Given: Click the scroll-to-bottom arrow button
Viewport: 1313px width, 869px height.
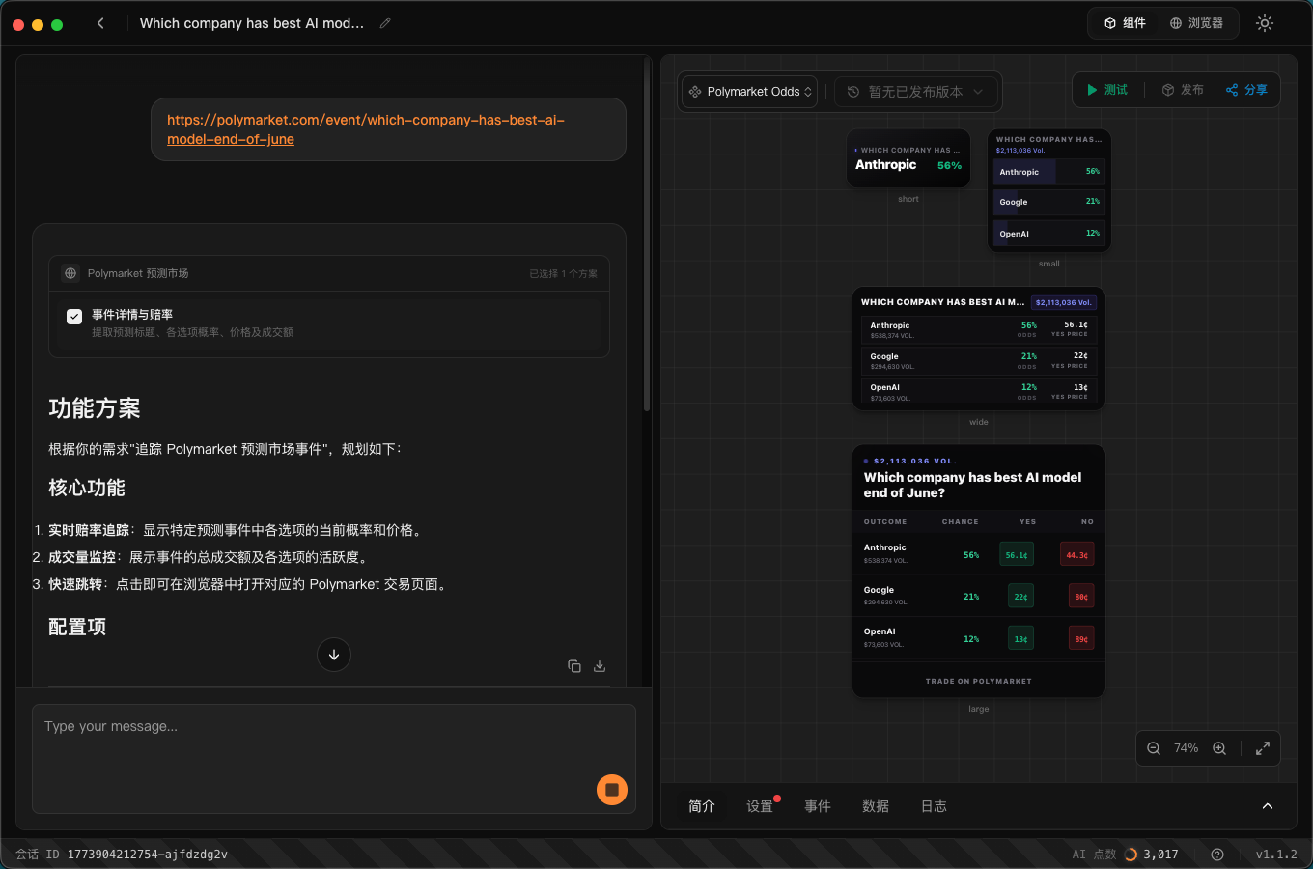Looking at the screenshot, I should pyautogui.click(x=334, y=655).
